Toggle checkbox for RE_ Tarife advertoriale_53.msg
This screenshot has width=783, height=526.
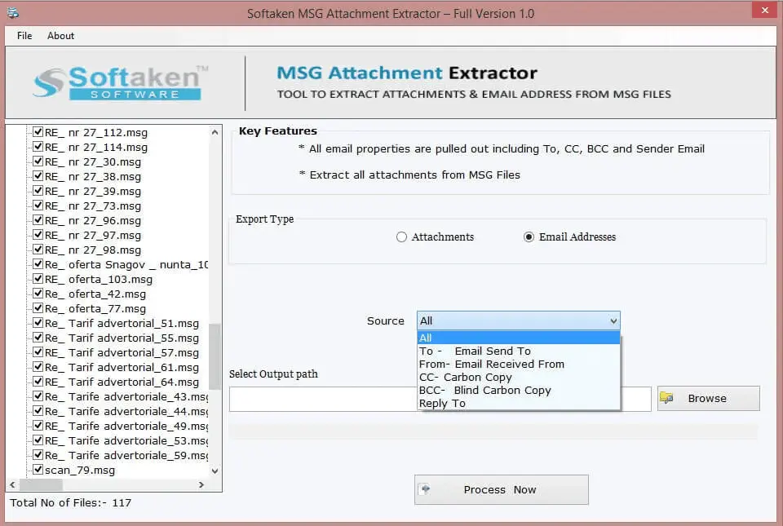pos(38,440)
